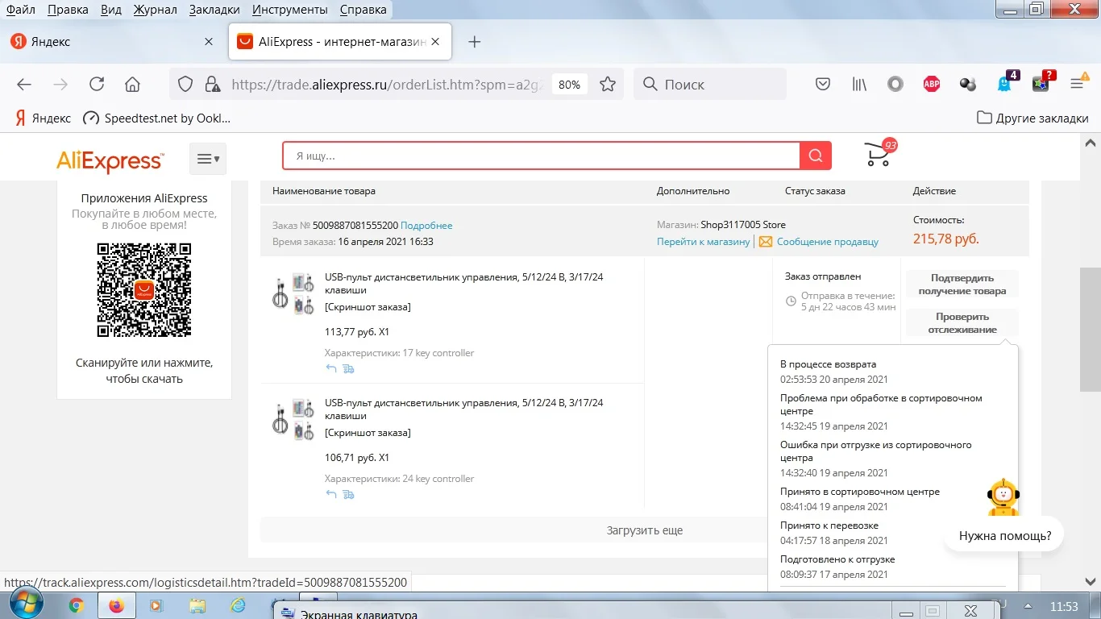Open the Другие закладки folder
This screenshot has height=619, width=1101.
point(1032,118)
